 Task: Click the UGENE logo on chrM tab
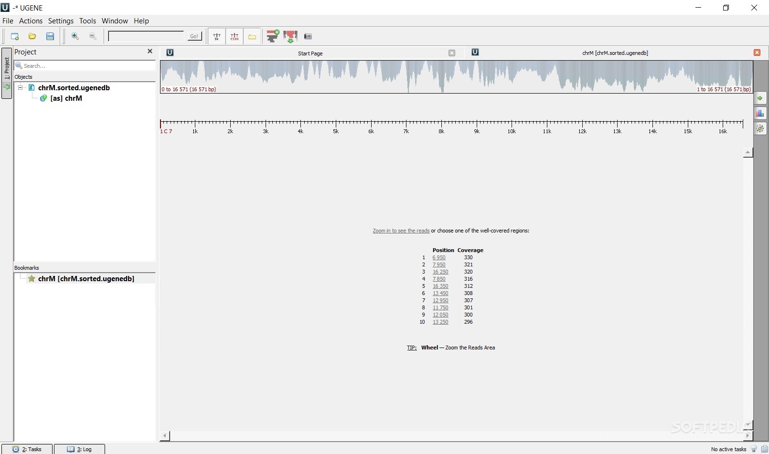tap(475, 52)
